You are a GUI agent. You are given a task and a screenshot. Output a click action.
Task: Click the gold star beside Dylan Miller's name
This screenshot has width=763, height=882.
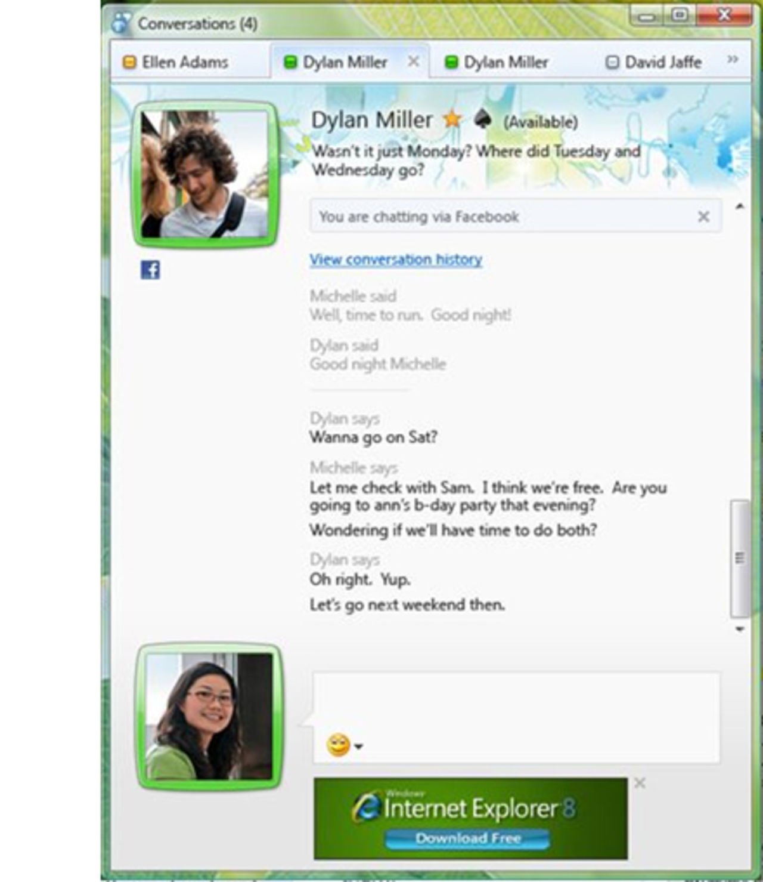452,119
